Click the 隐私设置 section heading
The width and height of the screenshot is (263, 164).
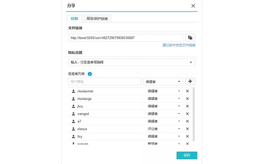(x=75, y=53)
